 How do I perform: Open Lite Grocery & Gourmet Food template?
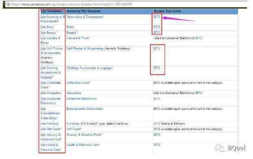pos(51,137)
